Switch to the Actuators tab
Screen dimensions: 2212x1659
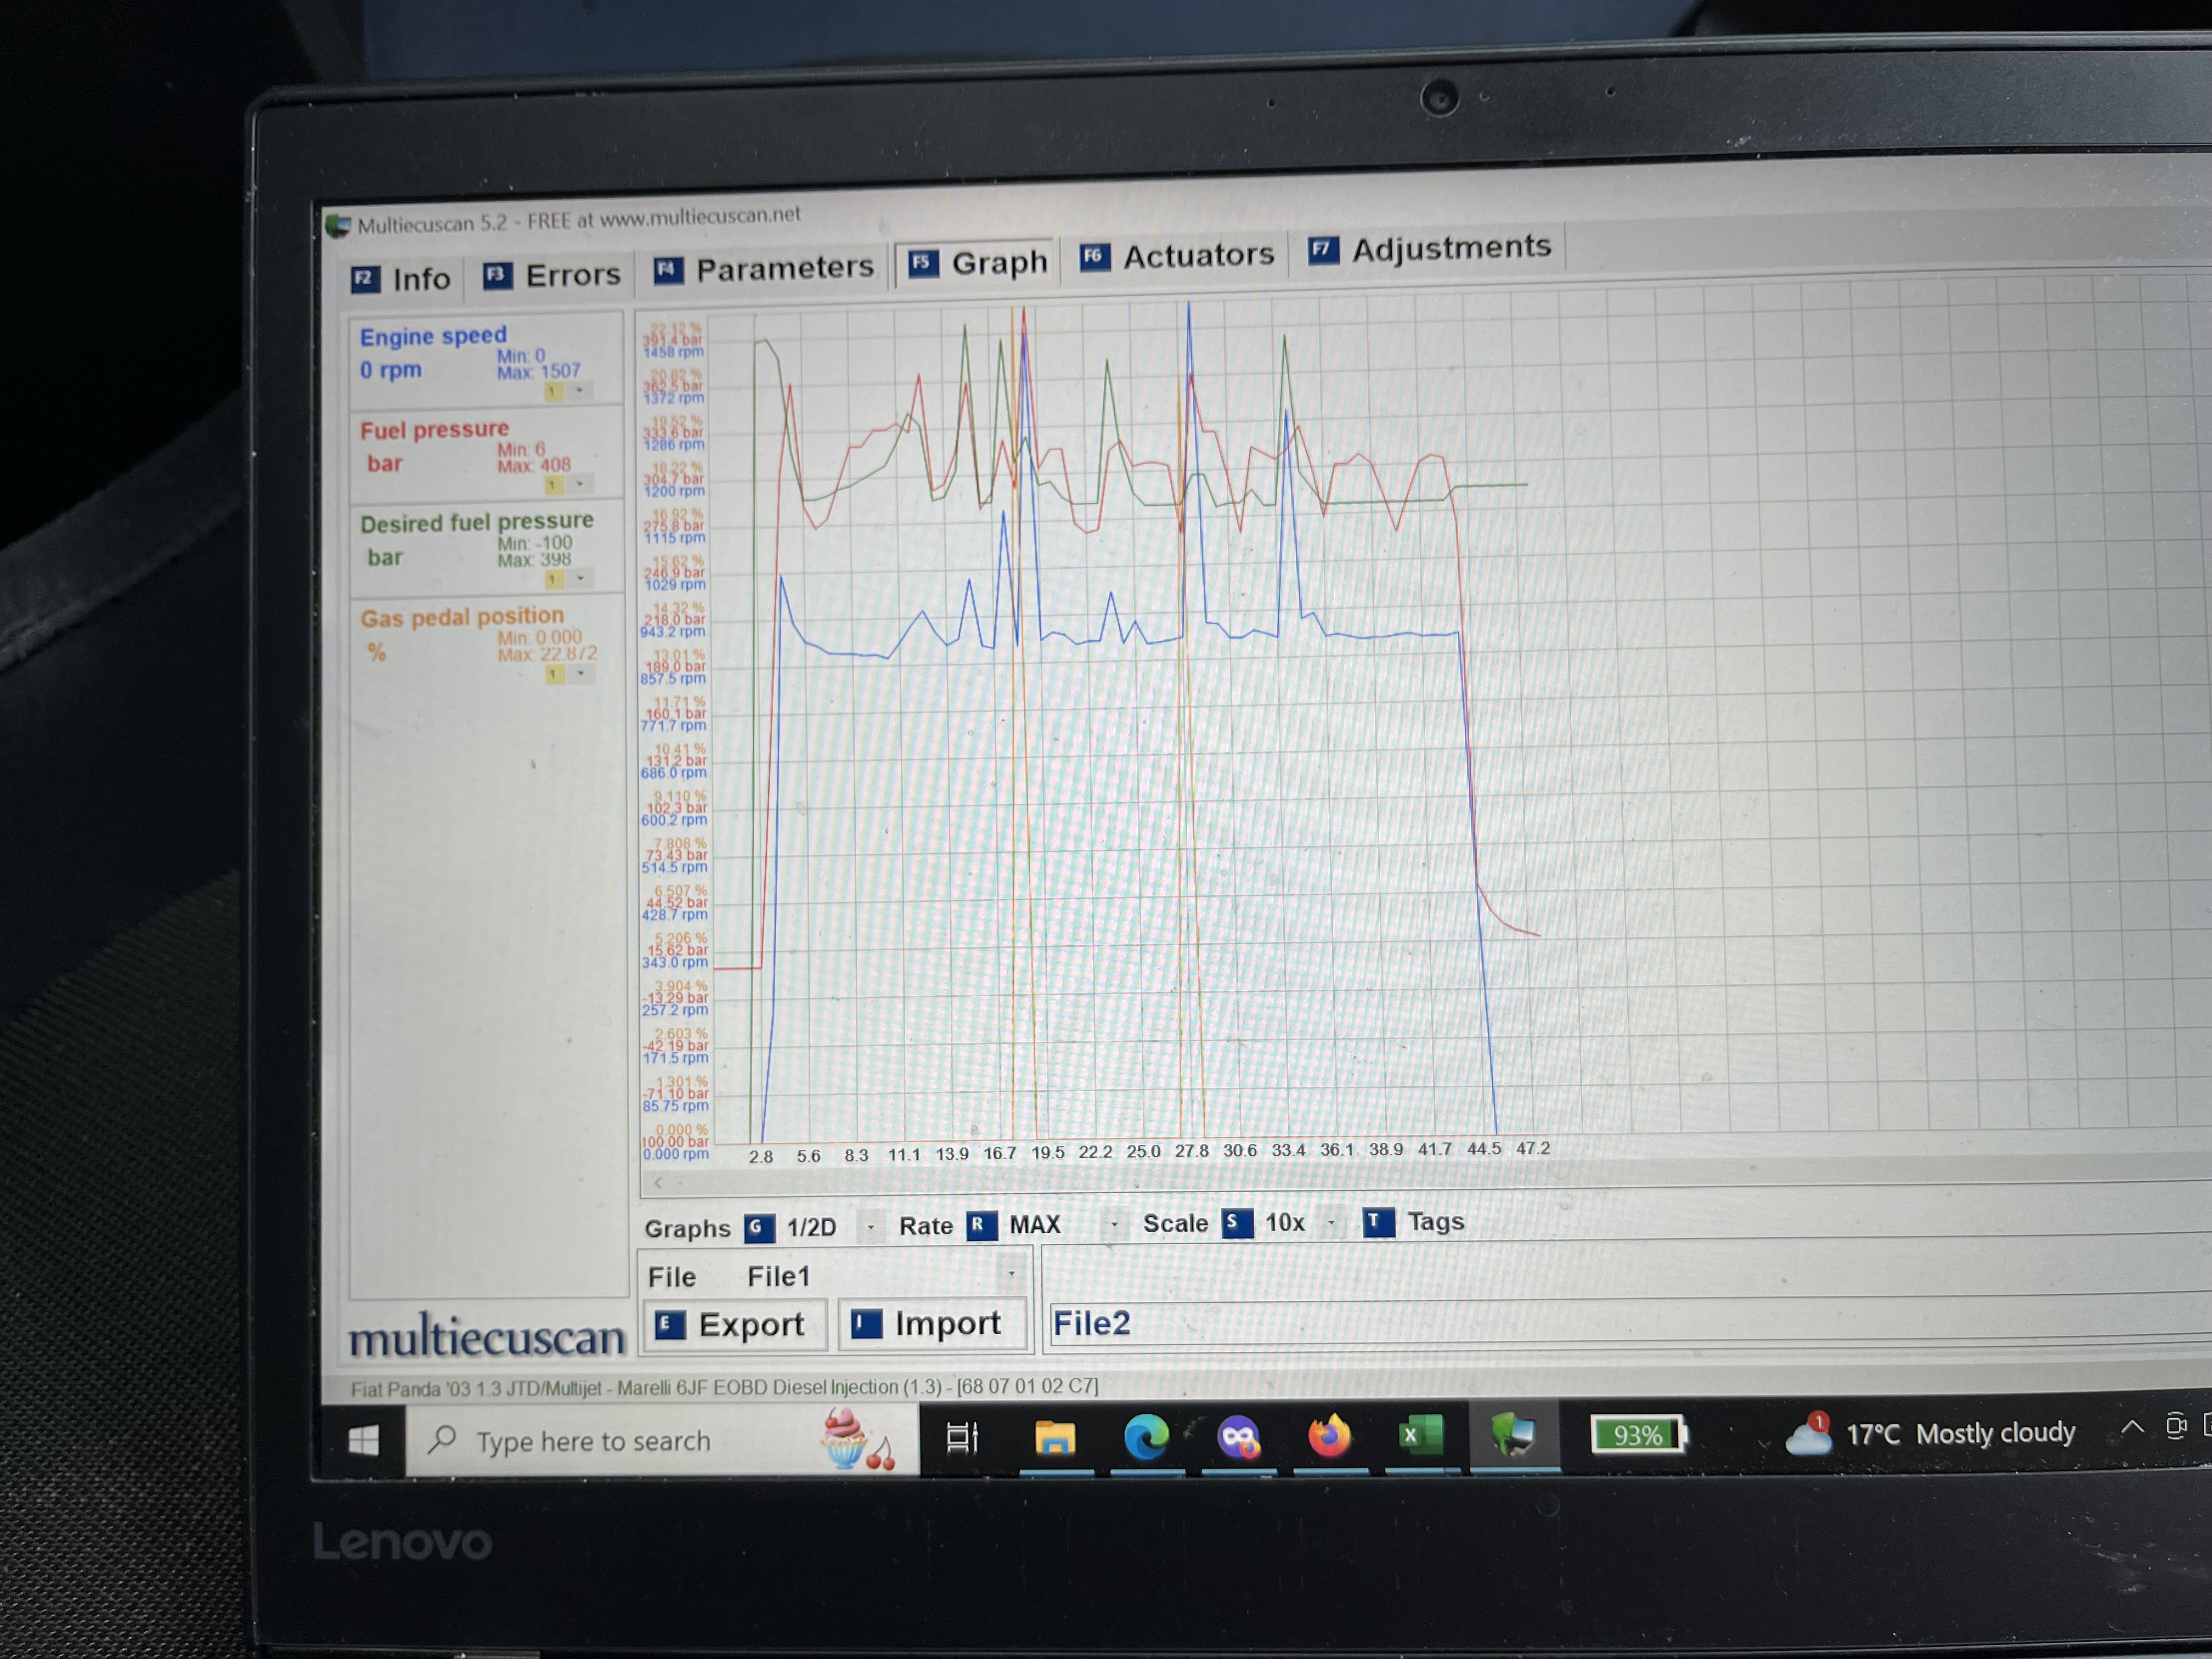point(1178,257)
